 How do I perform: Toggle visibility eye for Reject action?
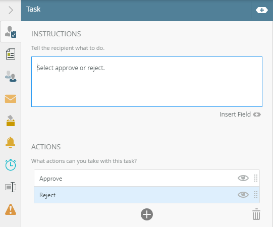[243, 195]
